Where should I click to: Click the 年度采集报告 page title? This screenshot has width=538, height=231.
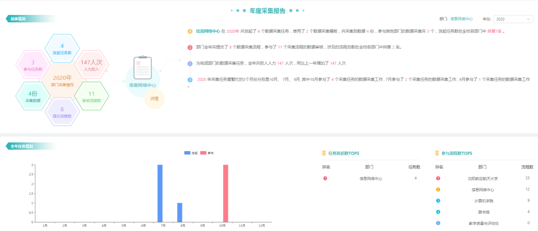[268, 10]
